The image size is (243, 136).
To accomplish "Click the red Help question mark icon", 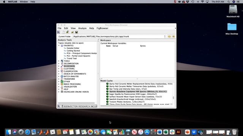I will 62,89.
